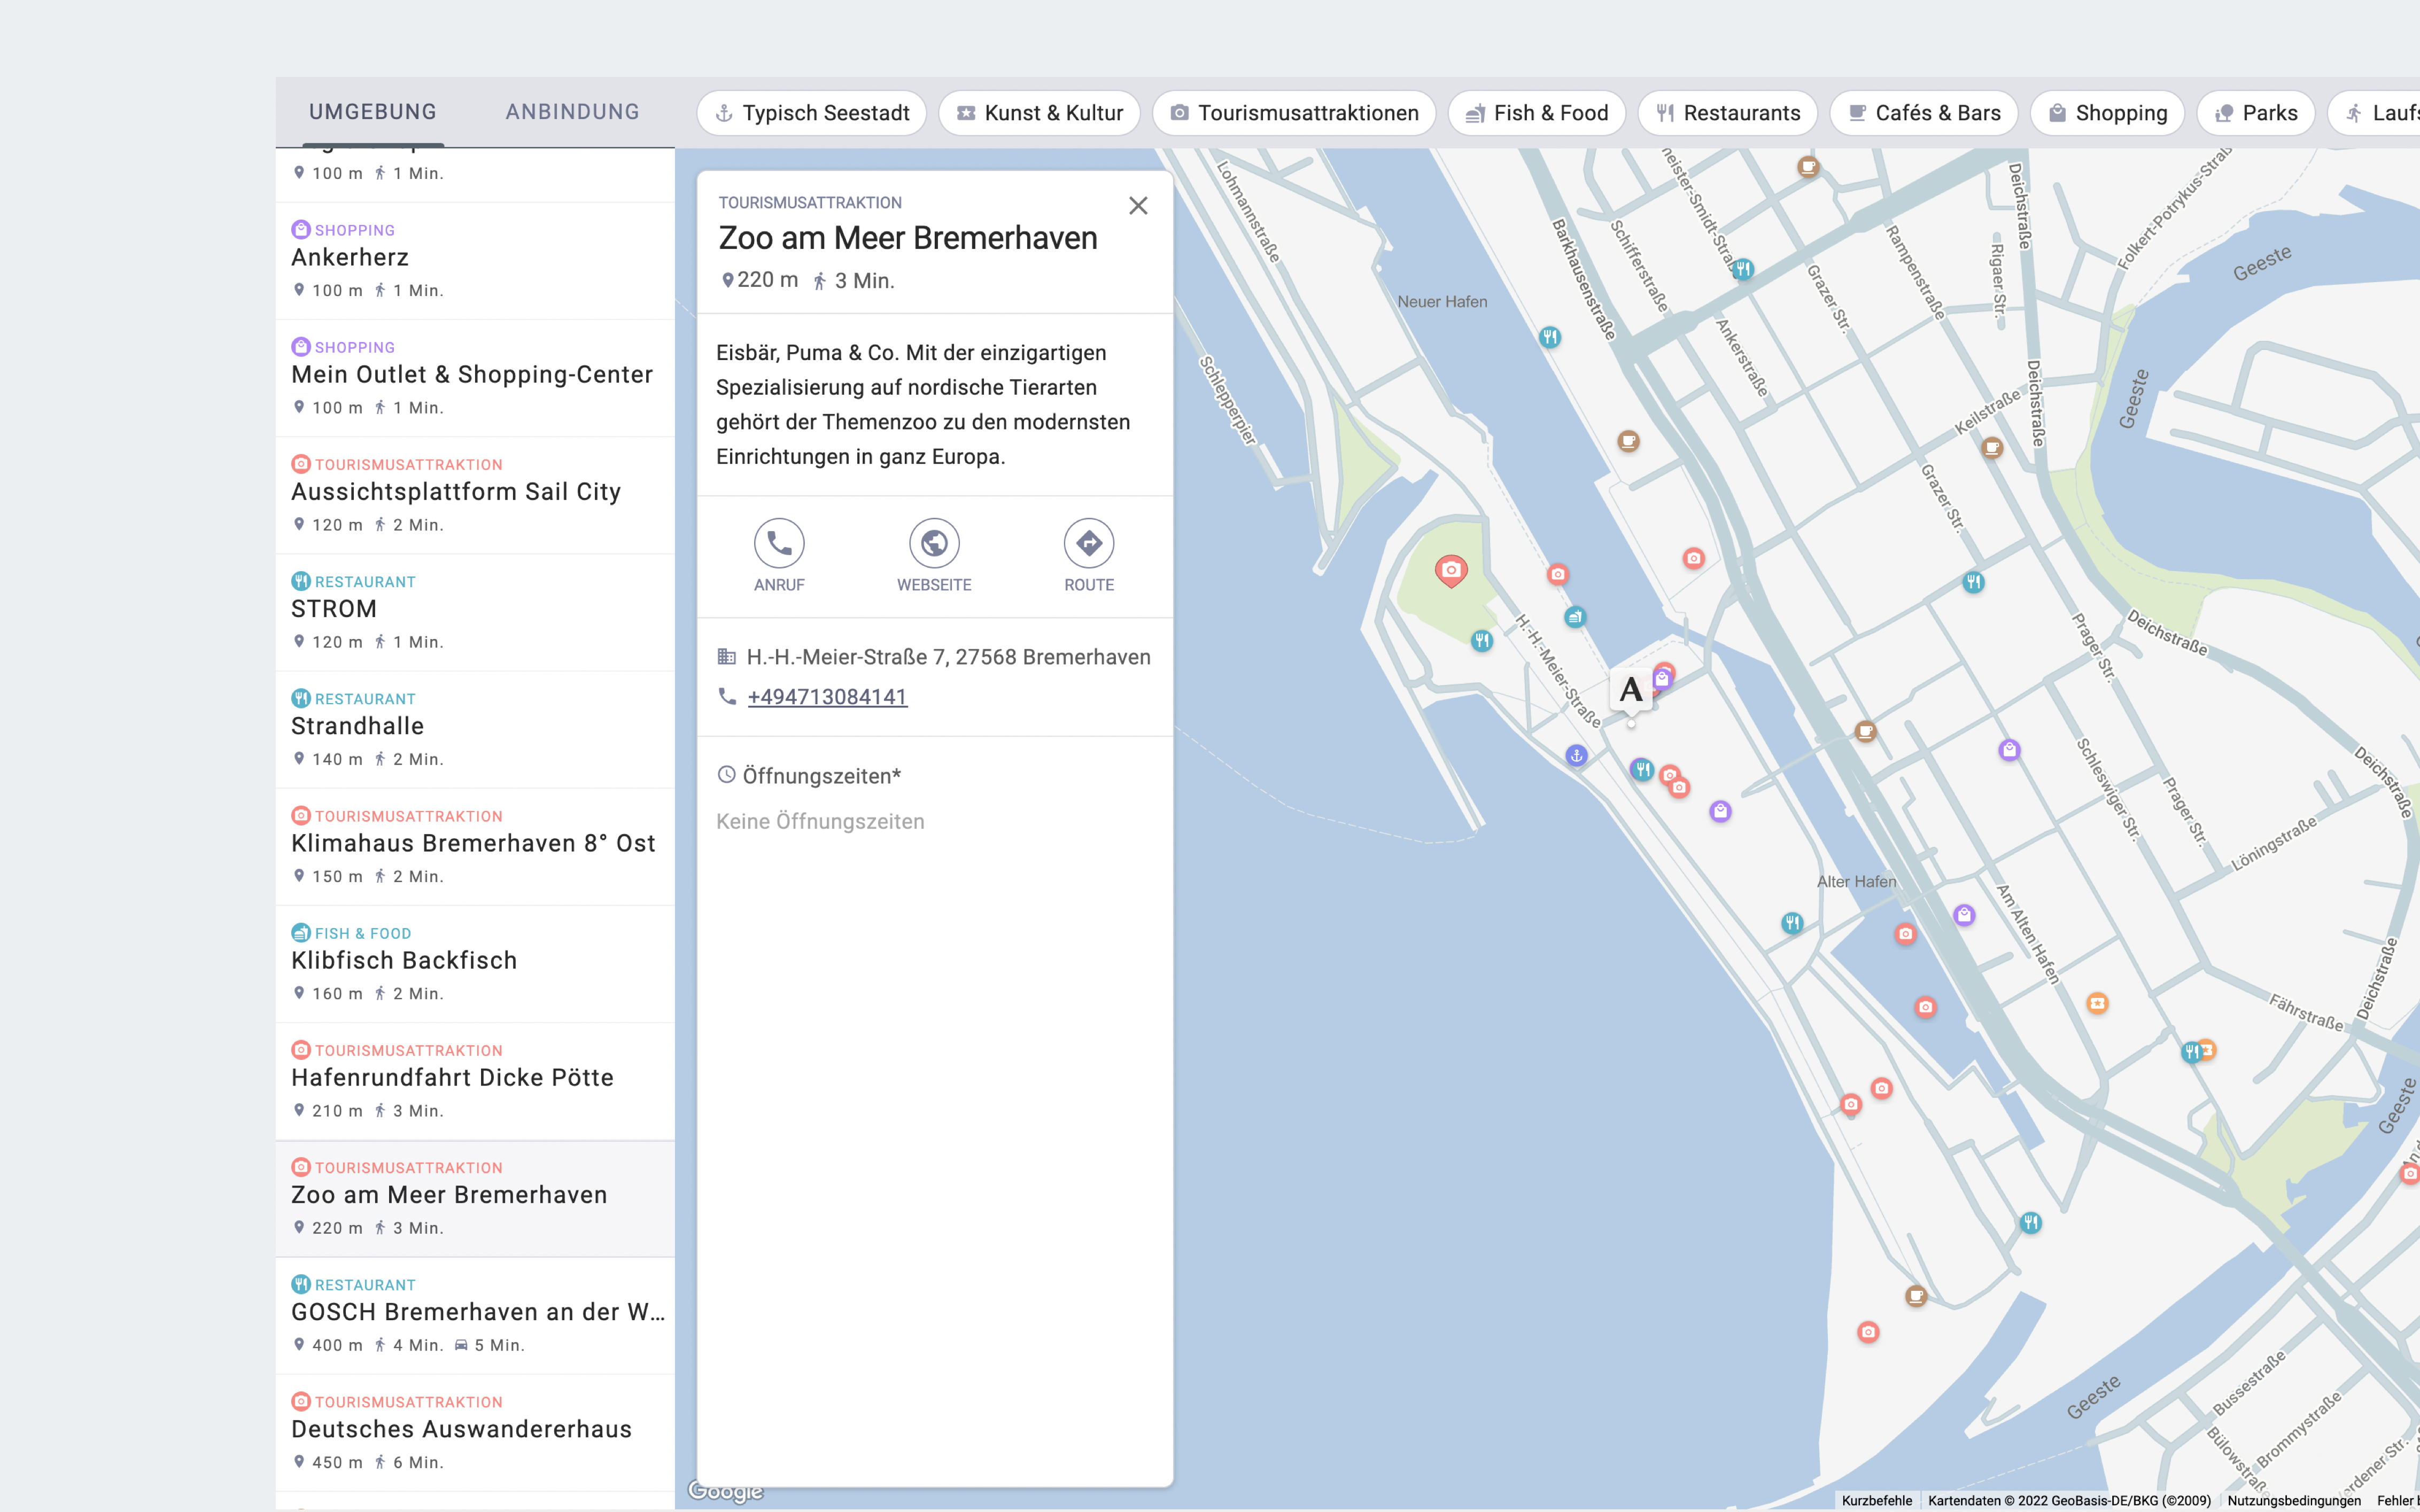
Task: Select Aussichtsplattform Sail City entry
Action: [475, 495]
